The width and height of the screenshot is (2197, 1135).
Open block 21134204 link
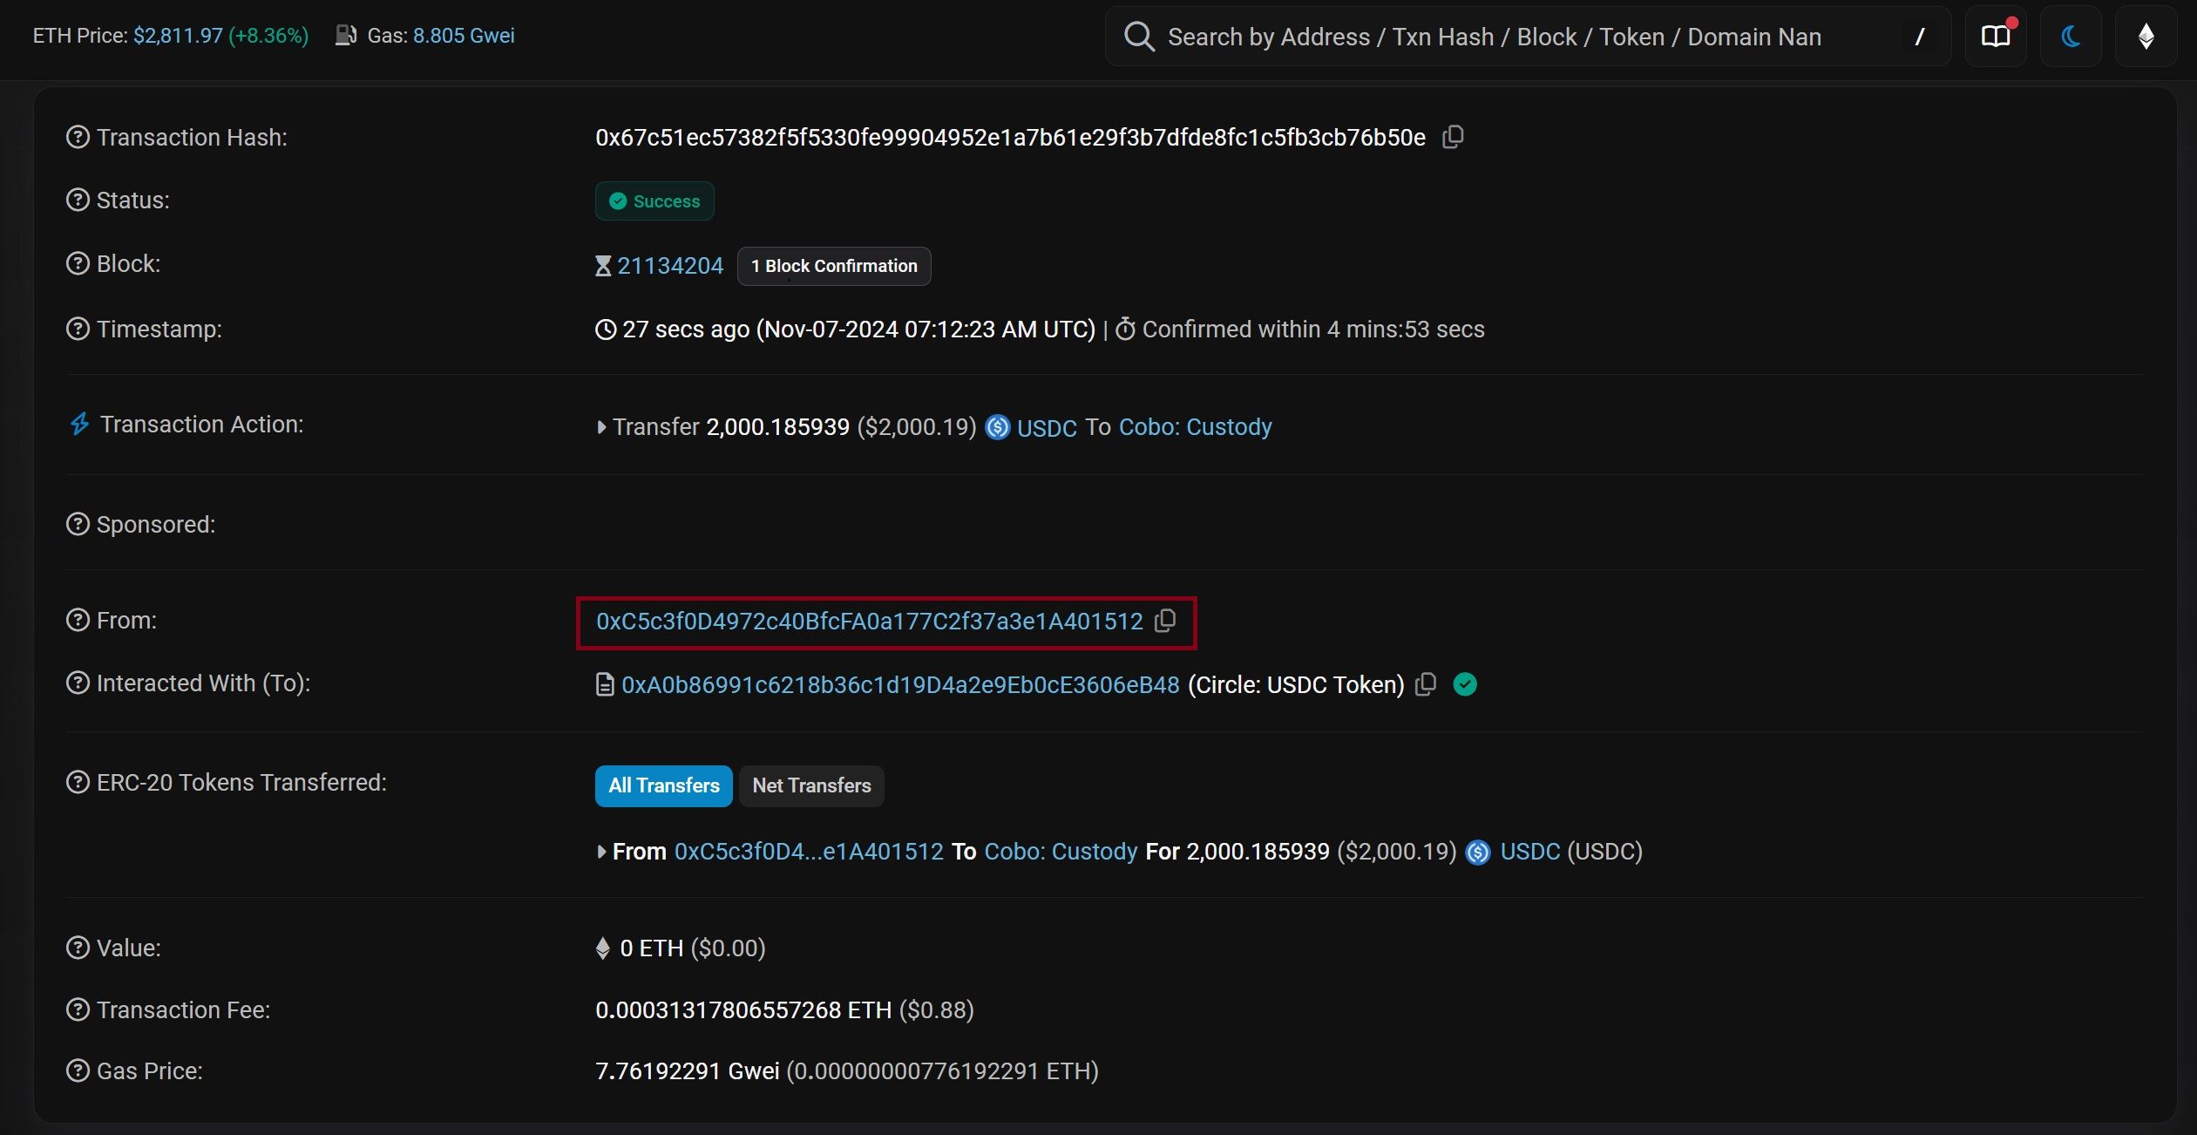click(669, 266)
